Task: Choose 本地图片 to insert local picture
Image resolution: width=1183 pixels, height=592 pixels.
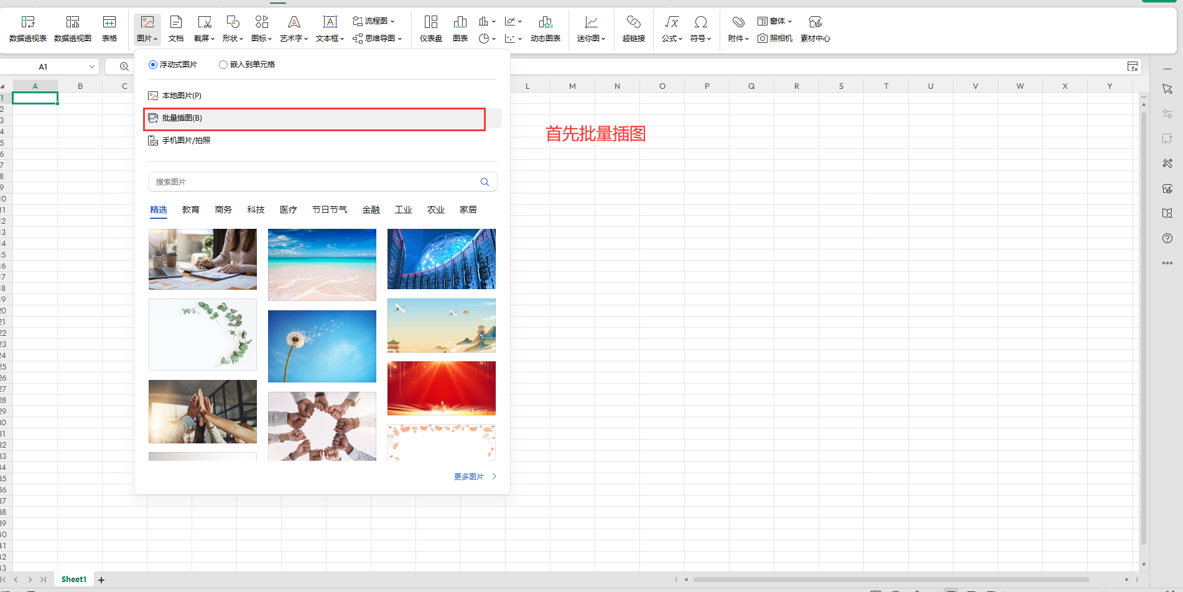Action: (x=181, y=95)
